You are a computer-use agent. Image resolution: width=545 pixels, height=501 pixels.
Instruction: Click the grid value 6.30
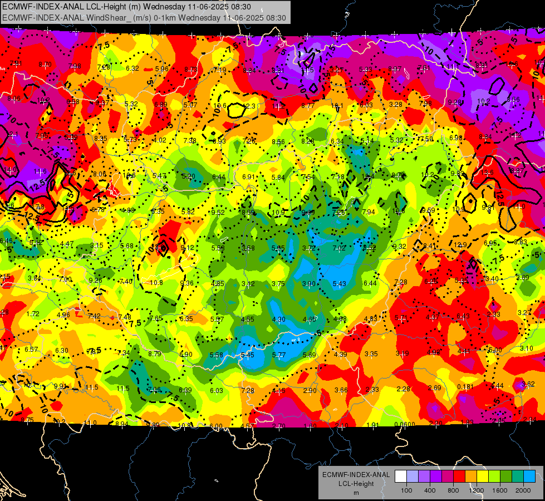tap(62, 351)
